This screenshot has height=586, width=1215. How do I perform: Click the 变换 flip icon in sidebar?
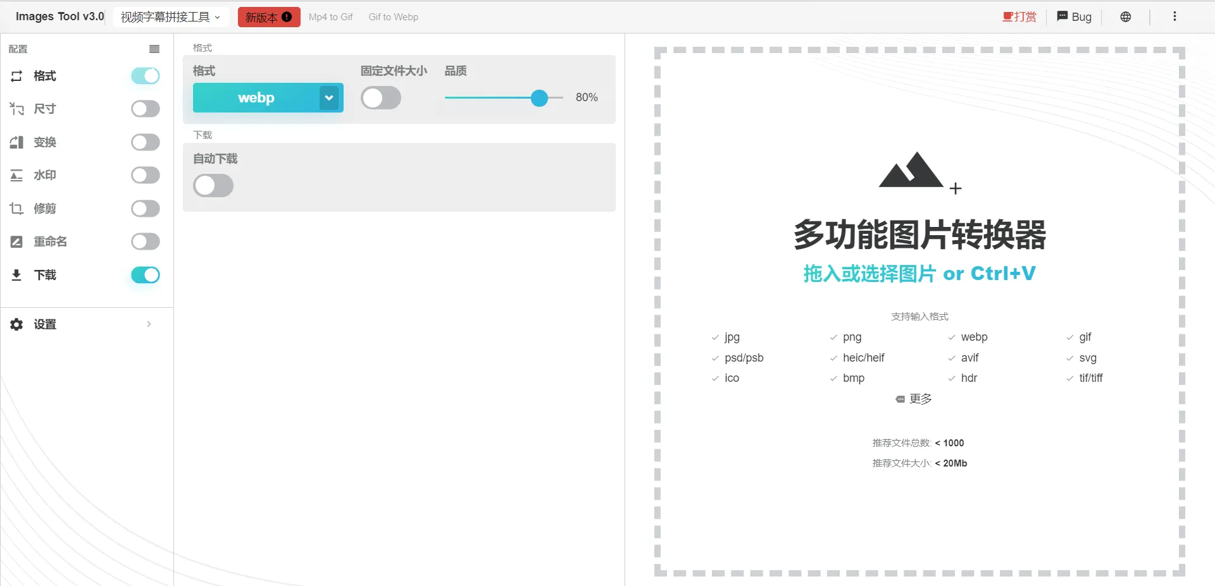click(16, 142)
